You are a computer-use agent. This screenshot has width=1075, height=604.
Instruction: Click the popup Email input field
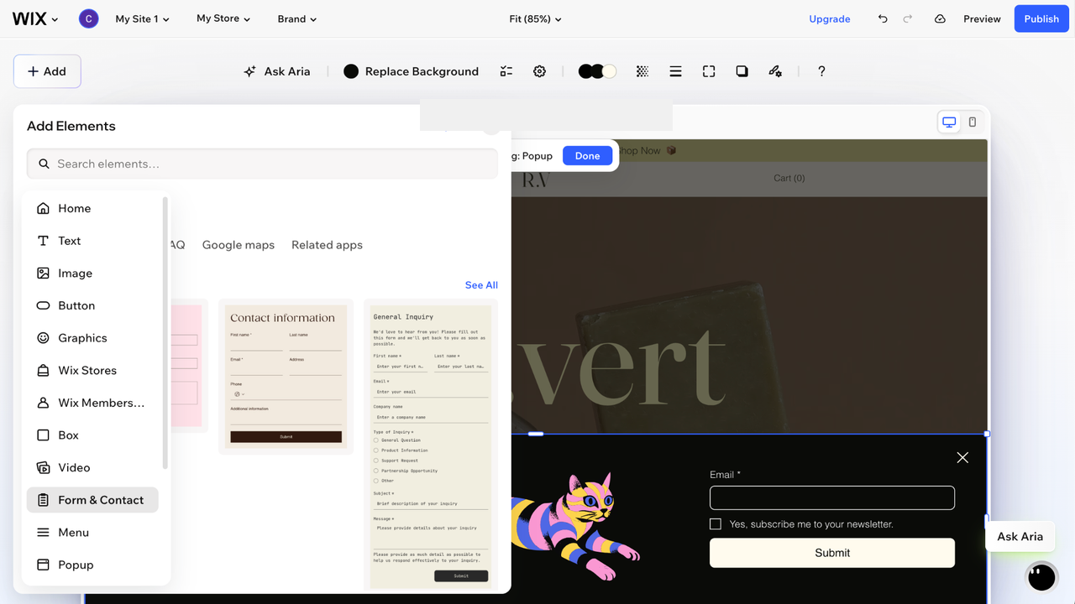832,497
